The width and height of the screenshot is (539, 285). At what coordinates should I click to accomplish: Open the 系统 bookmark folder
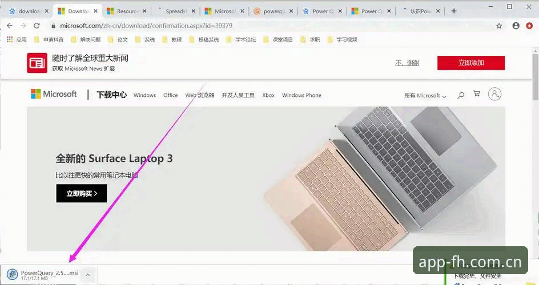coord(145,39)
